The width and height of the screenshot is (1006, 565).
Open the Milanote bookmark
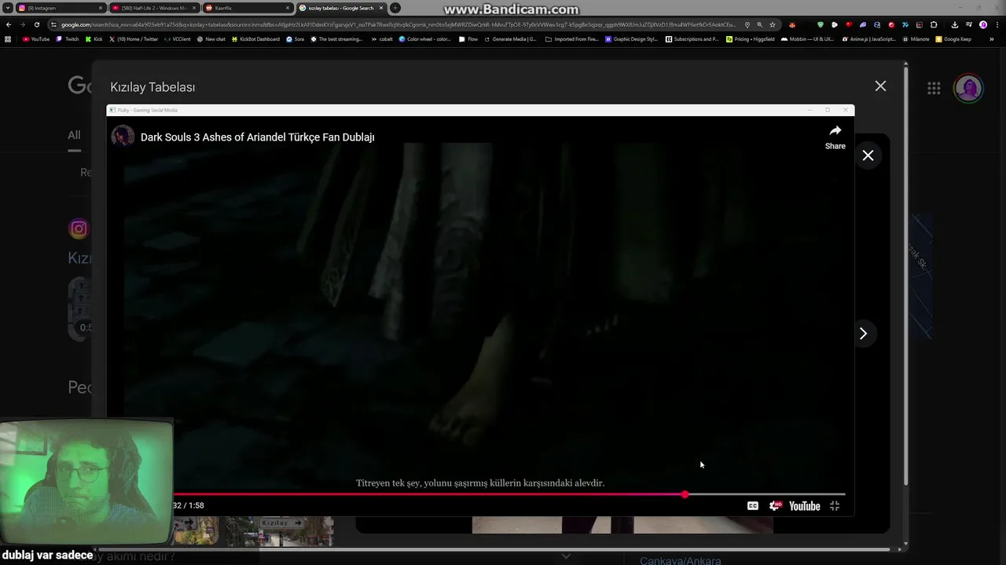point(916,39)
